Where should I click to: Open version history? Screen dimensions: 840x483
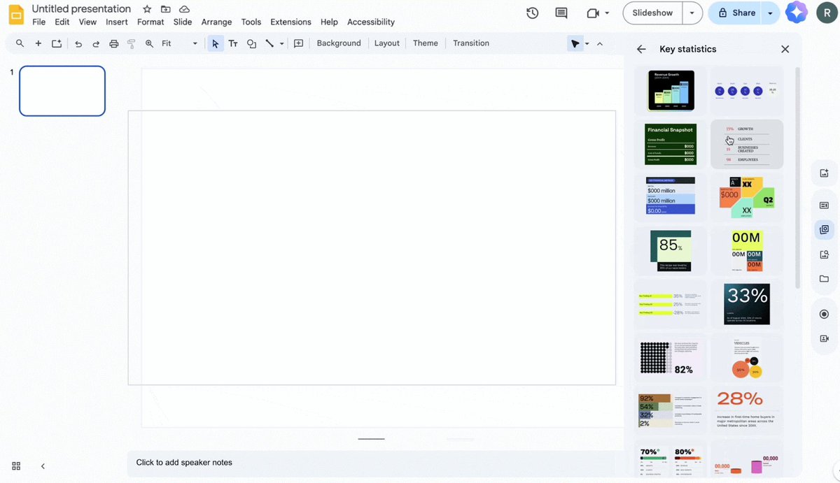532,13
